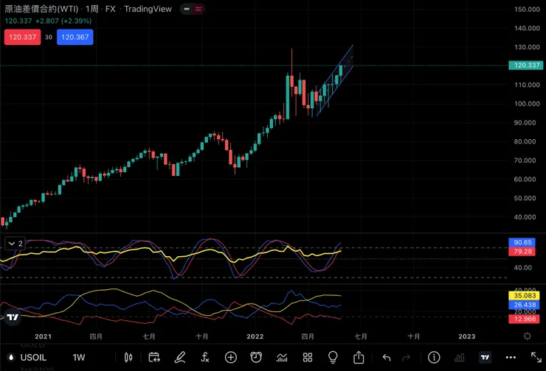The width and height of the screenshot is (546, 371).
Task: Click the red indicator value 79.29
Action: [522, 251]
